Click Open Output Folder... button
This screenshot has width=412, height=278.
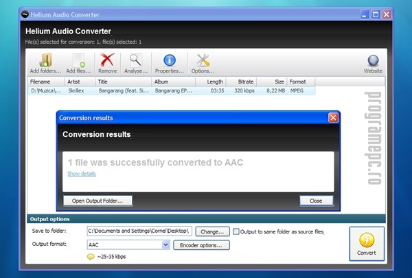[98, 201]
